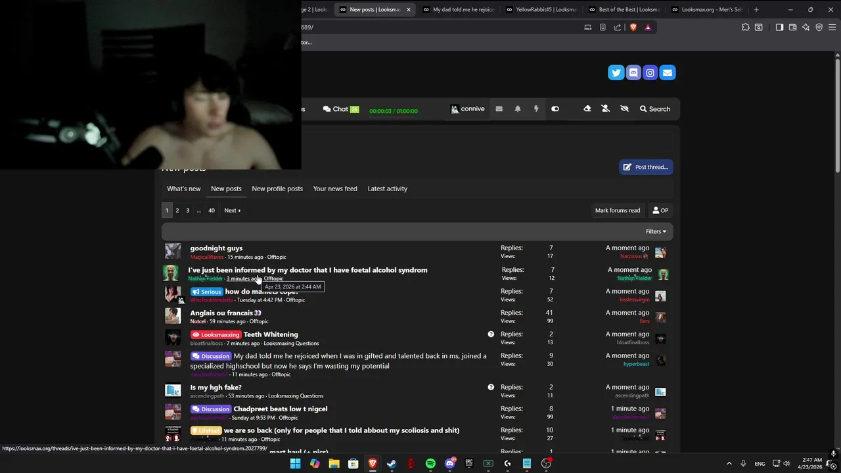Screen dimensions: 841x473
Task: Click the Post thread button
Action: (x=646, y=167)
